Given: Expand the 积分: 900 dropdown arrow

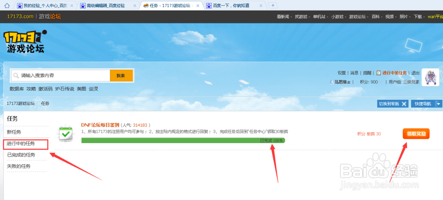Looking at the screenshot, I should (x=380, y=82).
